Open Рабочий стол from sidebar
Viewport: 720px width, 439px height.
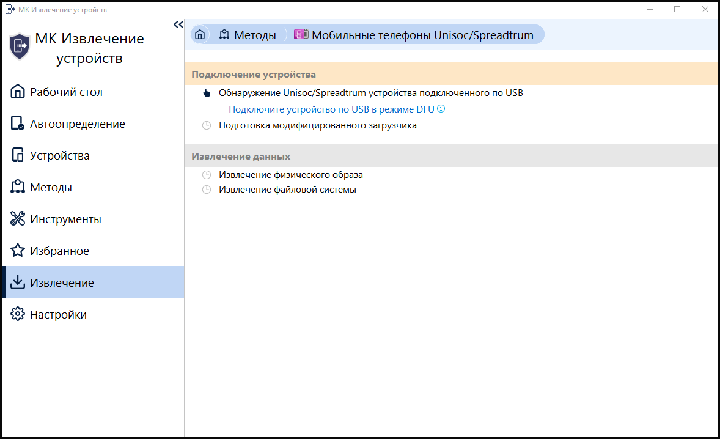pos(66,92)
